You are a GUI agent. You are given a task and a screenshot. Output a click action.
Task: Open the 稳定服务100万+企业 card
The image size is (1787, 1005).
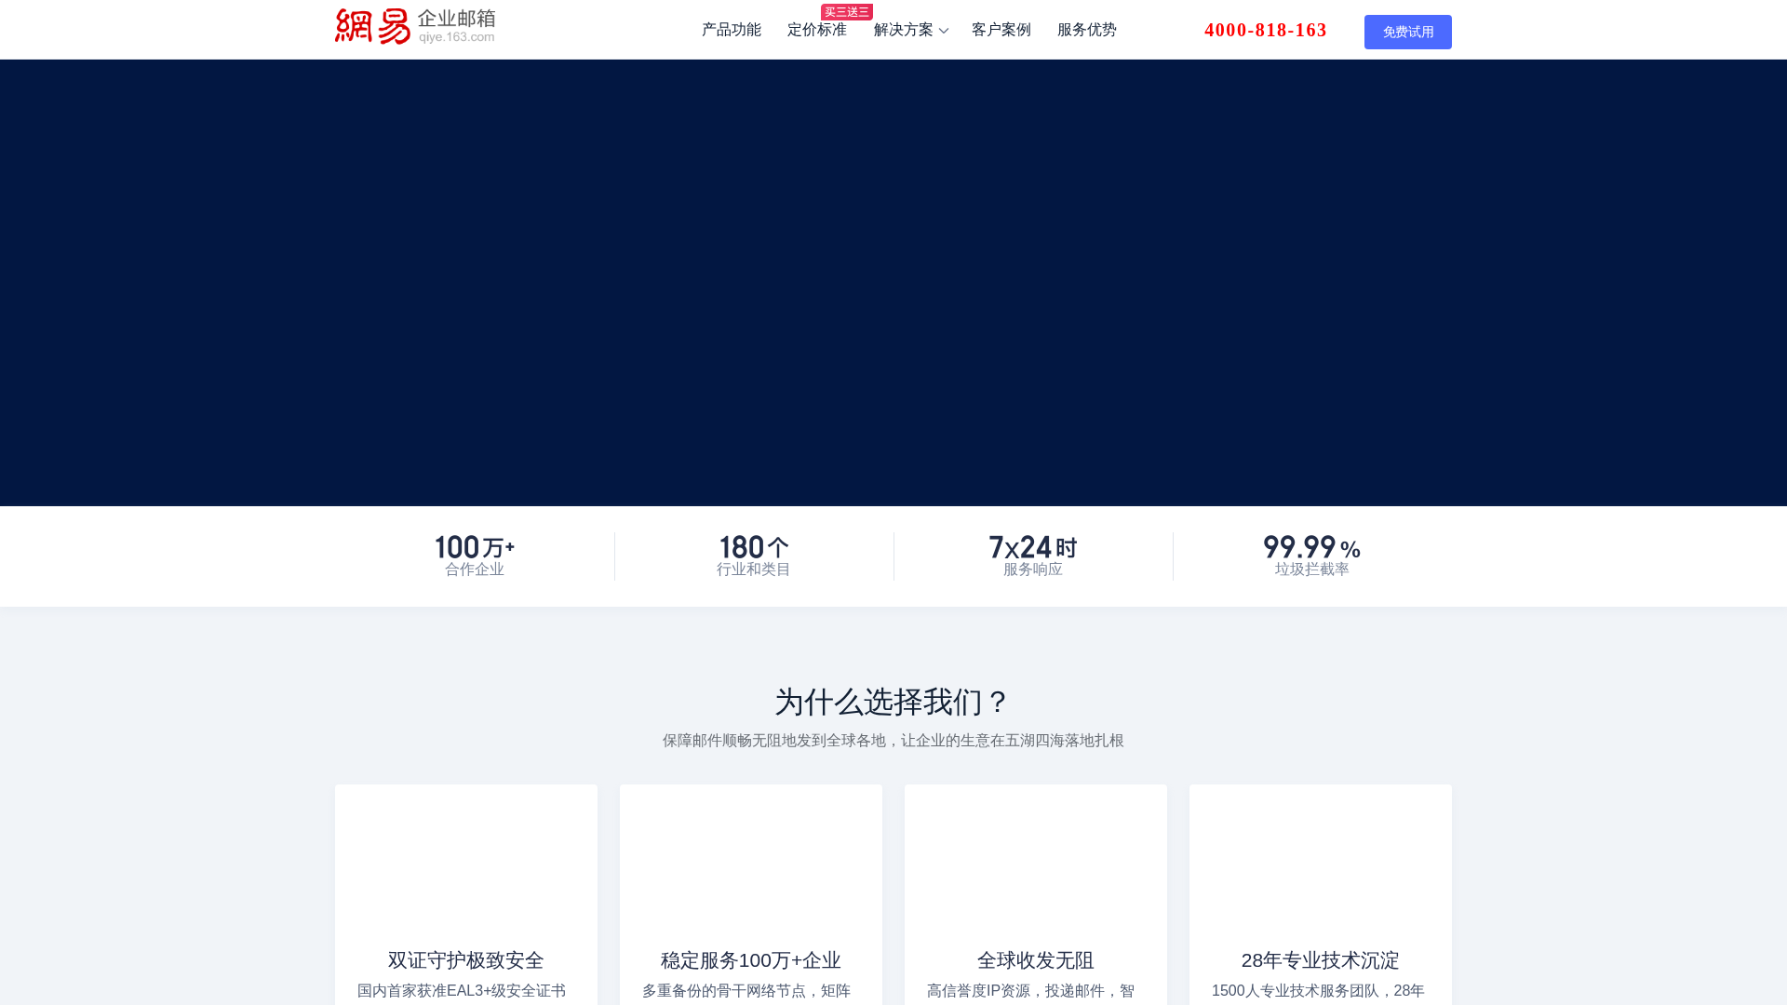point(751,895)
